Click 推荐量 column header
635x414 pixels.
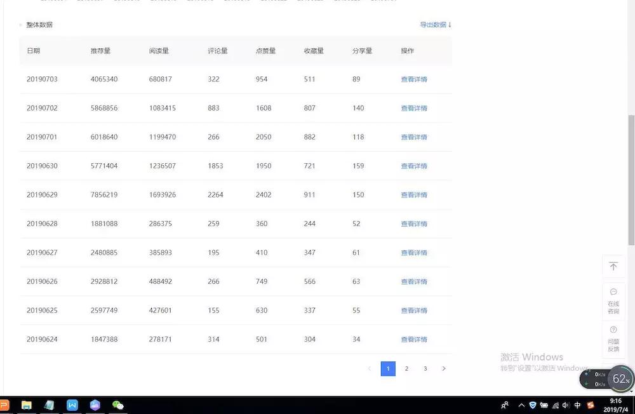(x=100, y=51)
